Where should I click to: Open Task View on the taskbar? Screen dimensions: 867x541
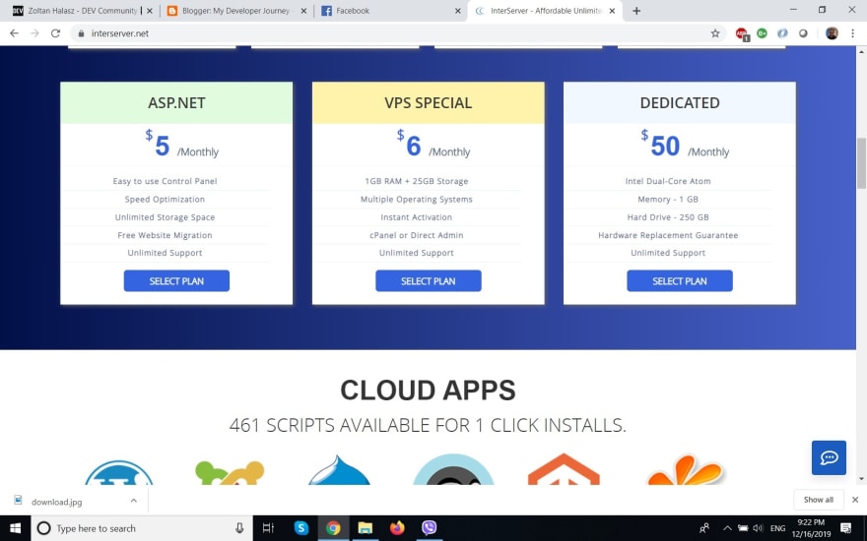pyautogui.click(x=268, y=528)
